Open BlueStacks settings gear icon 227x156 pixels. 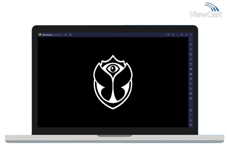tap(191, 110)
